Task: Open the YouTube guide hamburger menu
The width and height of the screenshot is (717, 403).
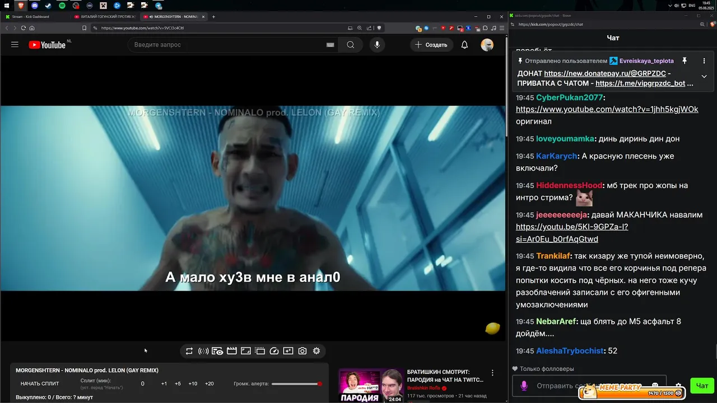Action: point(15,45)
